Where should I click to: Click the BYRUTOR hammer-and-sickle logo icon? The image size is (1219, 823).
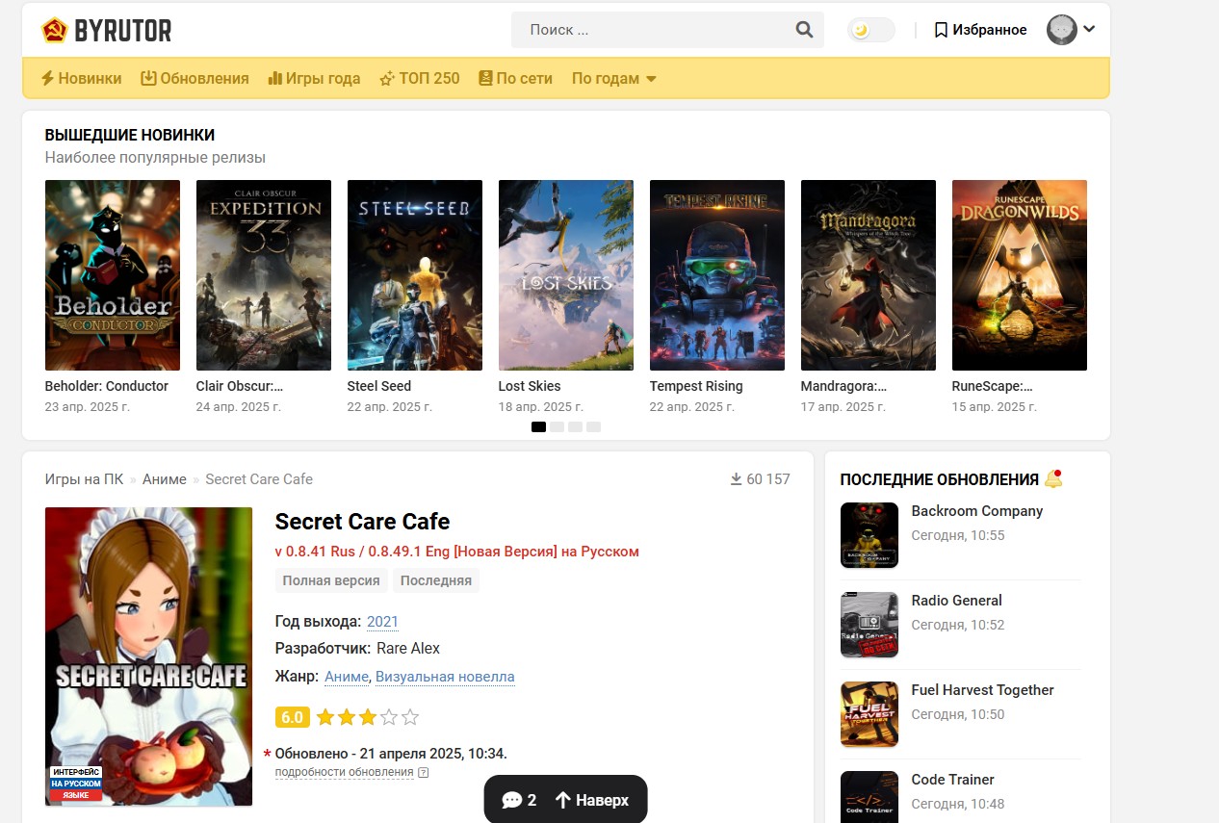55,30
